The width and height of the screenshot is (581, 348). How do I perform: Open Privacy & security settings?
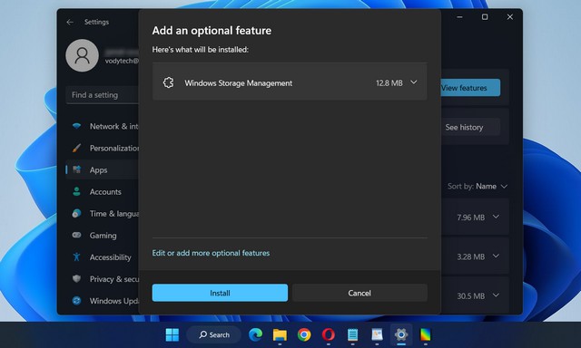coord(103,279)
